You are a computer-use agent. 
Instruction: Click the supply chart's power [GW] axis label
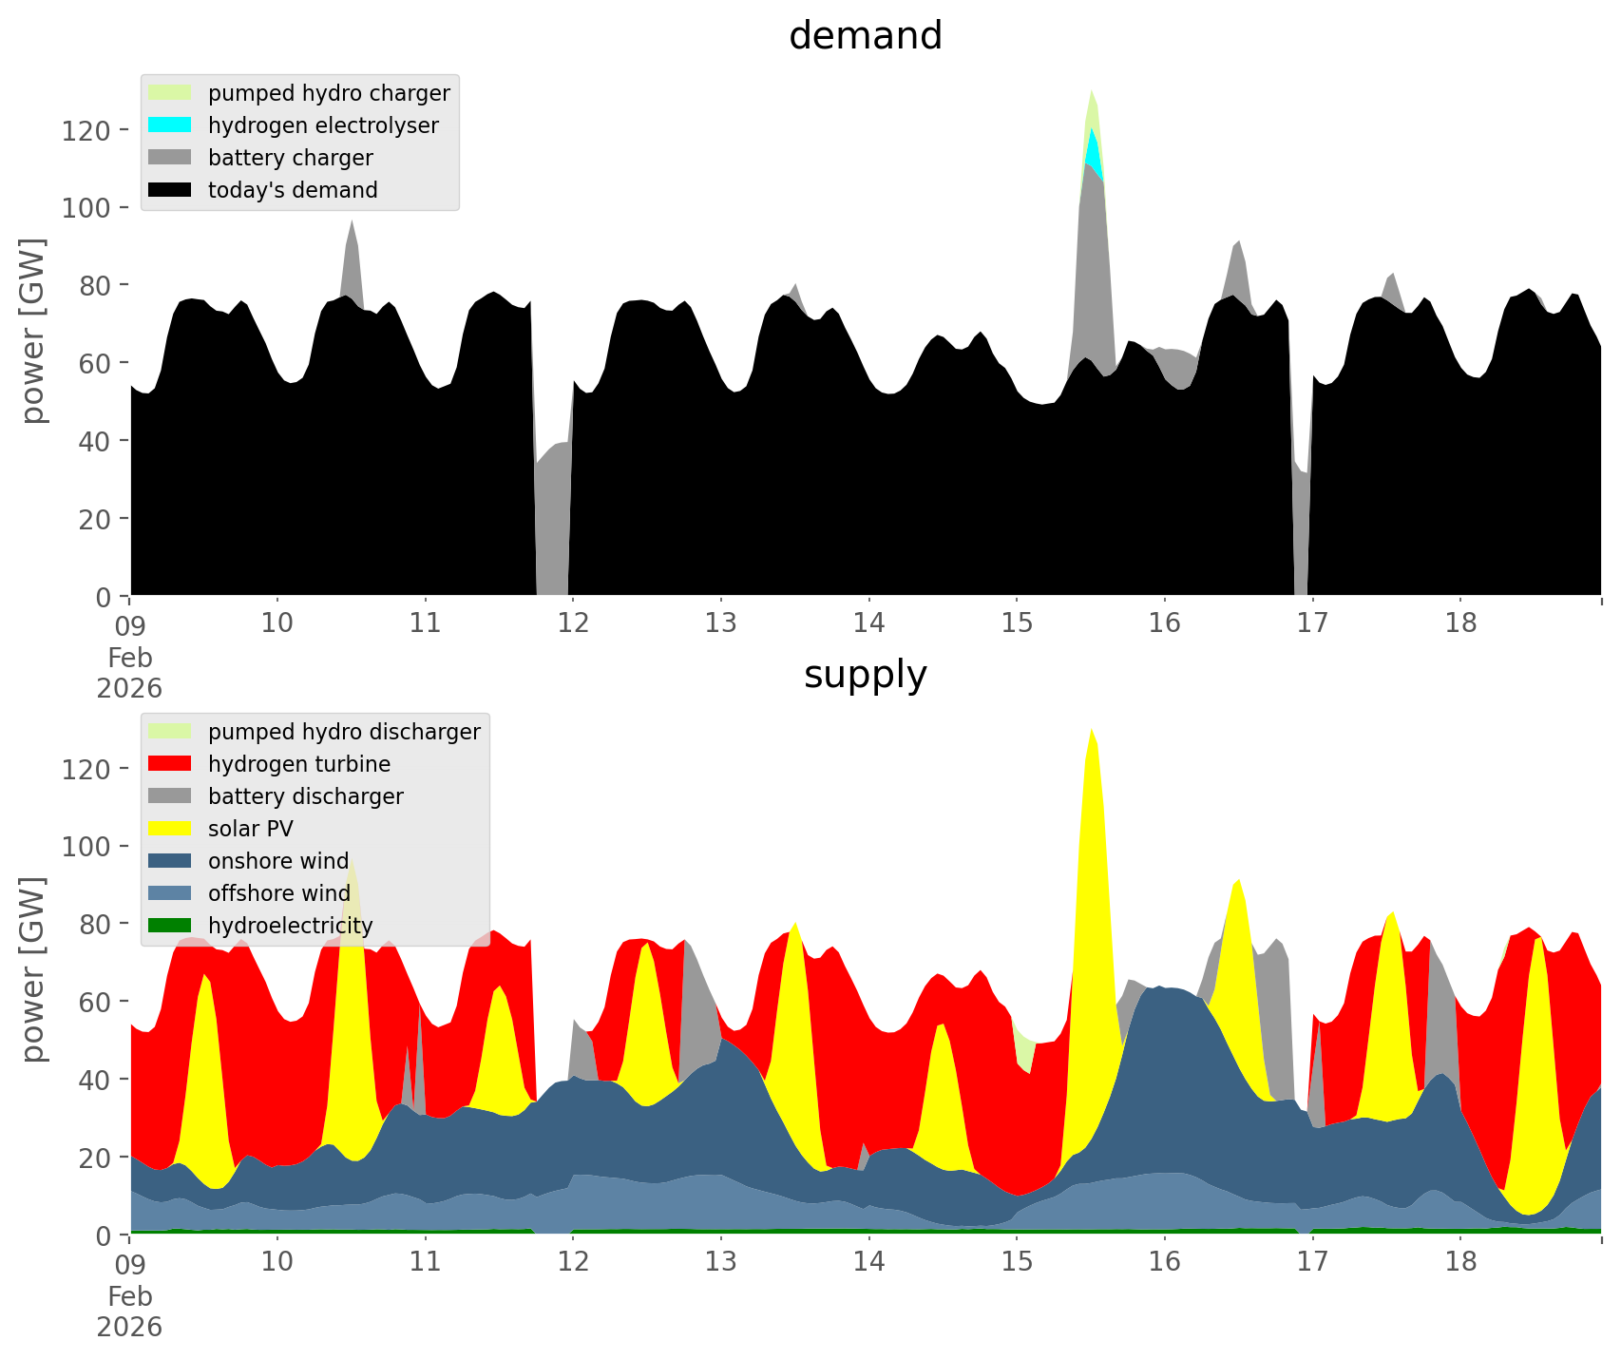(x=33, y=970)
